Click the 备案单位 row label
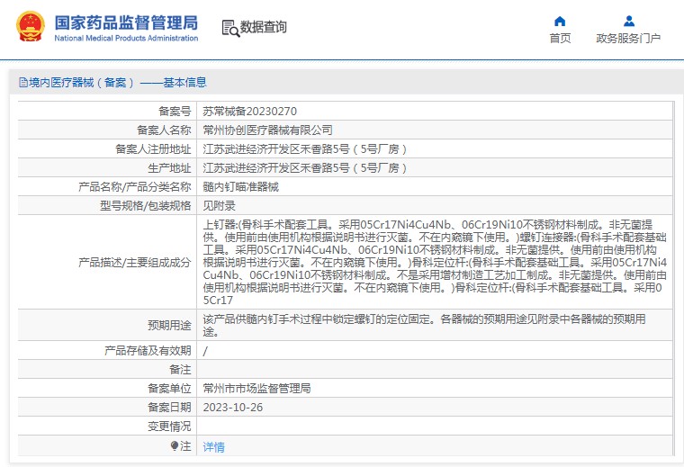Viewport: 684px width, 467px height. tap(169, 389)
